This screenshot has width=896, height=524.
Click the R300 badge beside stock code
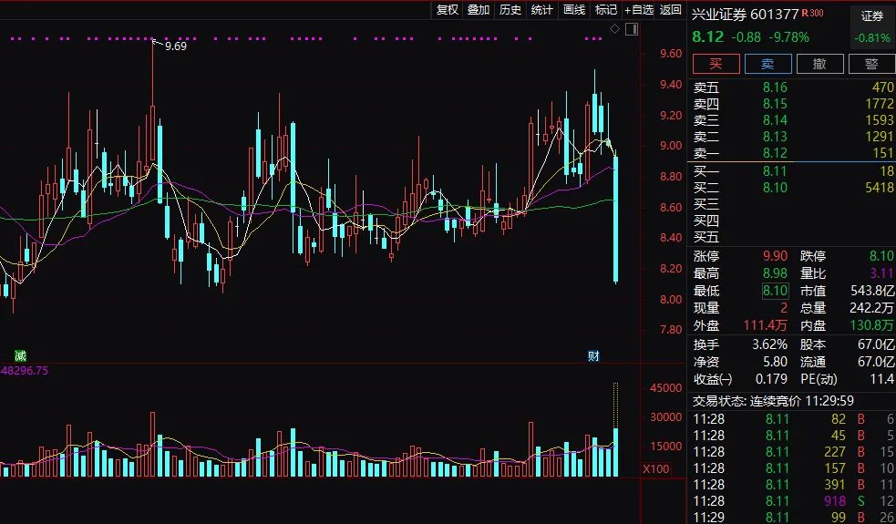click(x=812, y=13)
